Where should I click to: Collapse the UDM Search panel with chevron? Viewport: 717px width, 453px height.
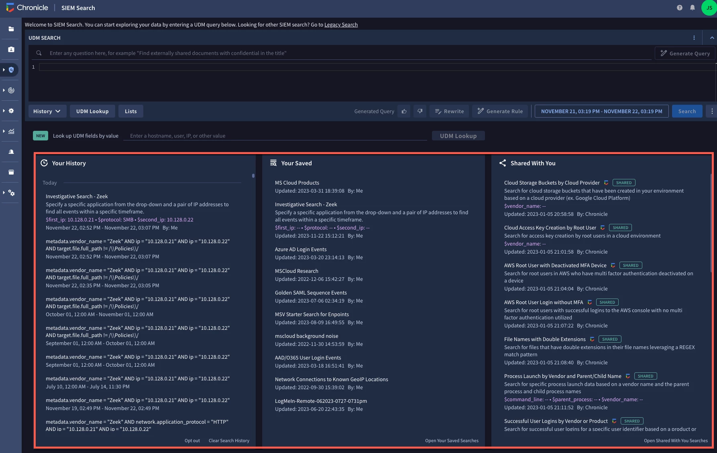coord(712,38)
